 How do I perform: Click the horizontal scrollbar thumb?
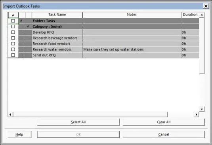[x=90, y=115]
